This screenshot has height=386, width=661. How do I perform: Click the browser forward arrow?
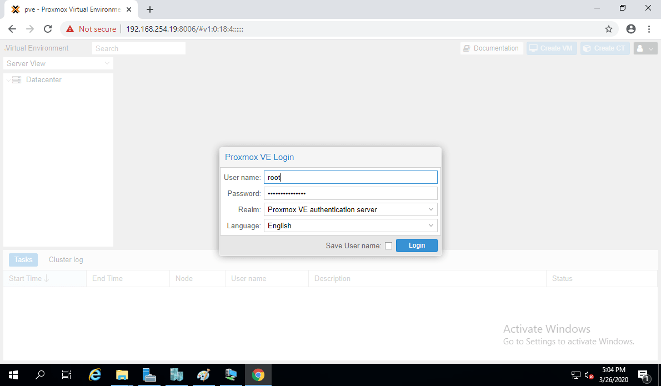(x=30, y=29)
